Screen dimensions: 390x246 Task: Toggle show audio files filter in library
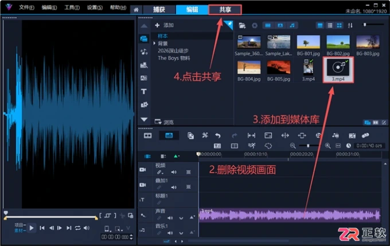point(292,25)
